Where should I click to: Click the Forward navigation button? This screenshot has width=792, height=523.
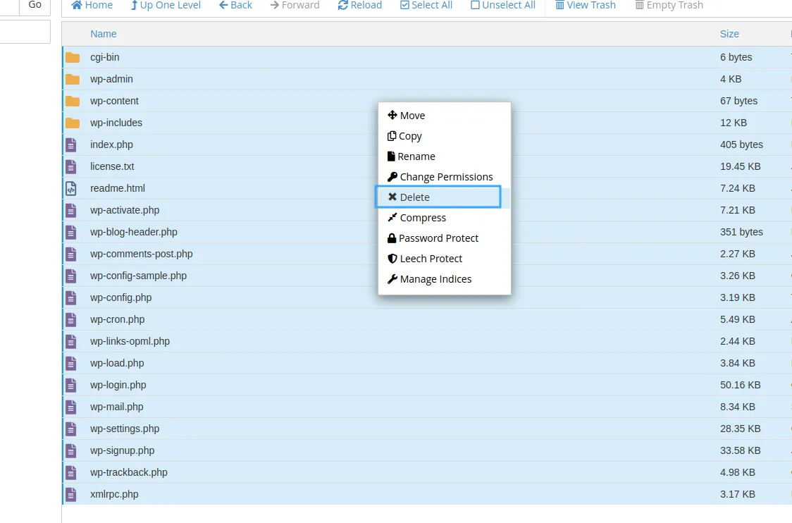[x=295, y=5]
